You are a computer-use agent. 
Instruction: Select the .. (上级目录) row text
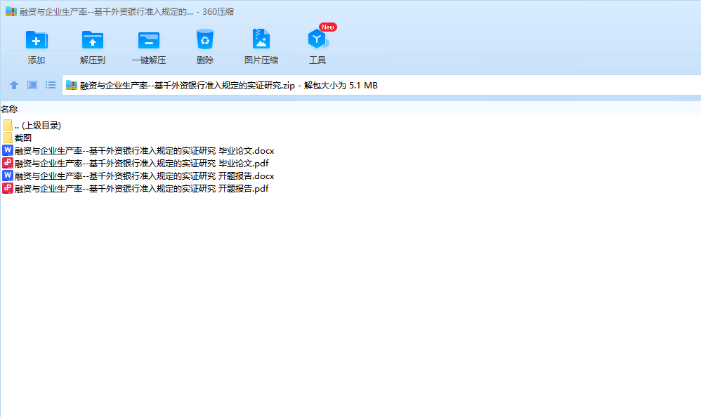point(37,126)
